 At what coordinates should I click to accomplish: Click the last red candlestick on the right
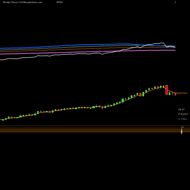pos(175,94)
